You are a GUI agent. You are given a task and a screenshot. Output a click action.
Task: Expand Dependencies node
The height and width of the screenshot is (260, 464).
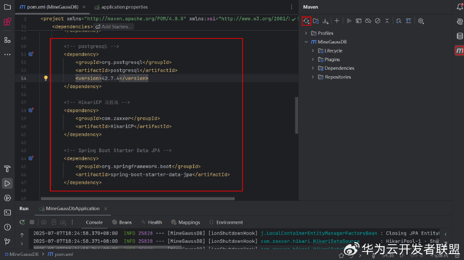point(313,68)
